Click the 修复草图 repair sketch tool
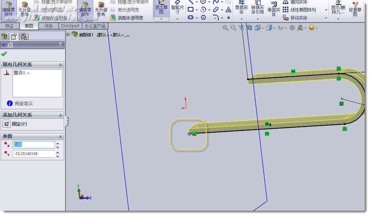Viewport: 370px width, 216px height. 355,8
